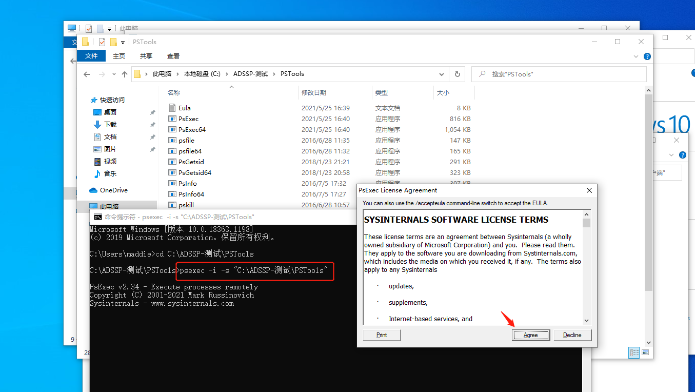
Task: Sort files by 类型 column header
Action: [381, 93]
